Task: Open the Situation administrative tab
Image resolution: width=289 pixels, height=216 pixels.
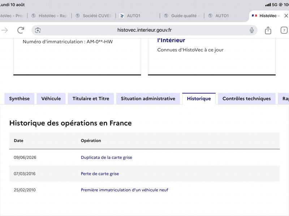Action: point(148,99)
